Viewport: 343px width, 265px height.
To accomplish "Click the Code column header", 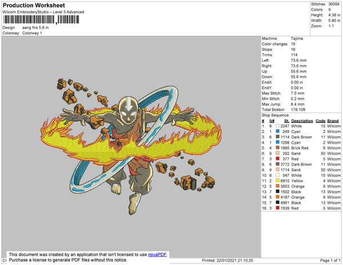I will (x=321, y=121).
